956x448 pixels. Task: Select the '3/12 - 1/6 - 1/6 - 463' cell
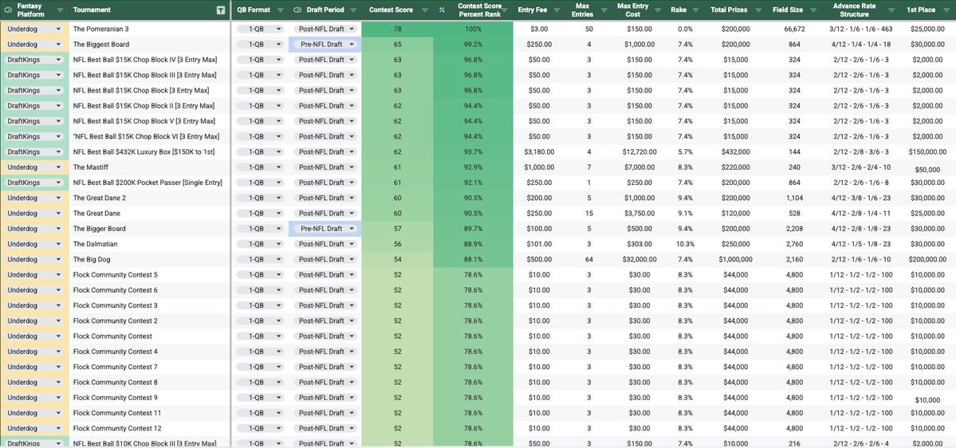861,29
